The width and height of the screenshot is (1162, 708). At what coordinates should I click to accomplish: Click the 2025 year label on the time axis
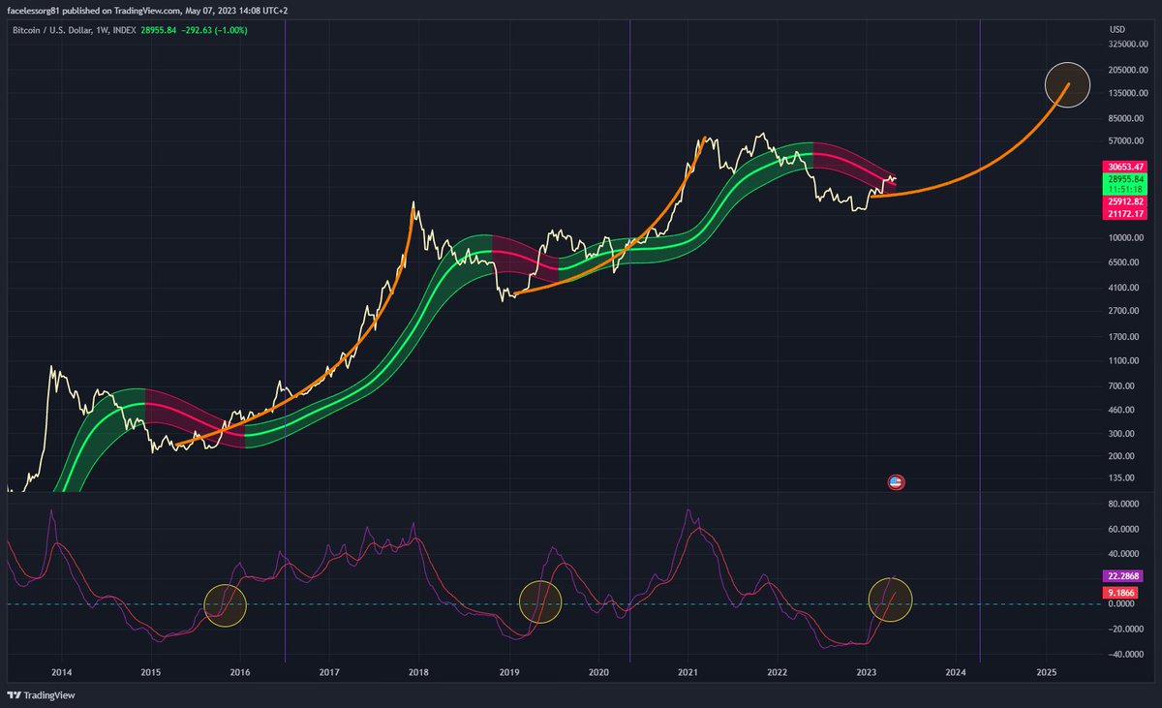(1046, 671)
